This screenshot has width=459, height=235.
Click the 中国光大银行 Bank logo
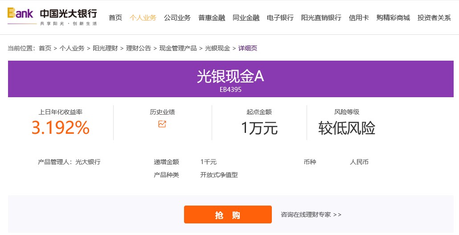(52, 16)
